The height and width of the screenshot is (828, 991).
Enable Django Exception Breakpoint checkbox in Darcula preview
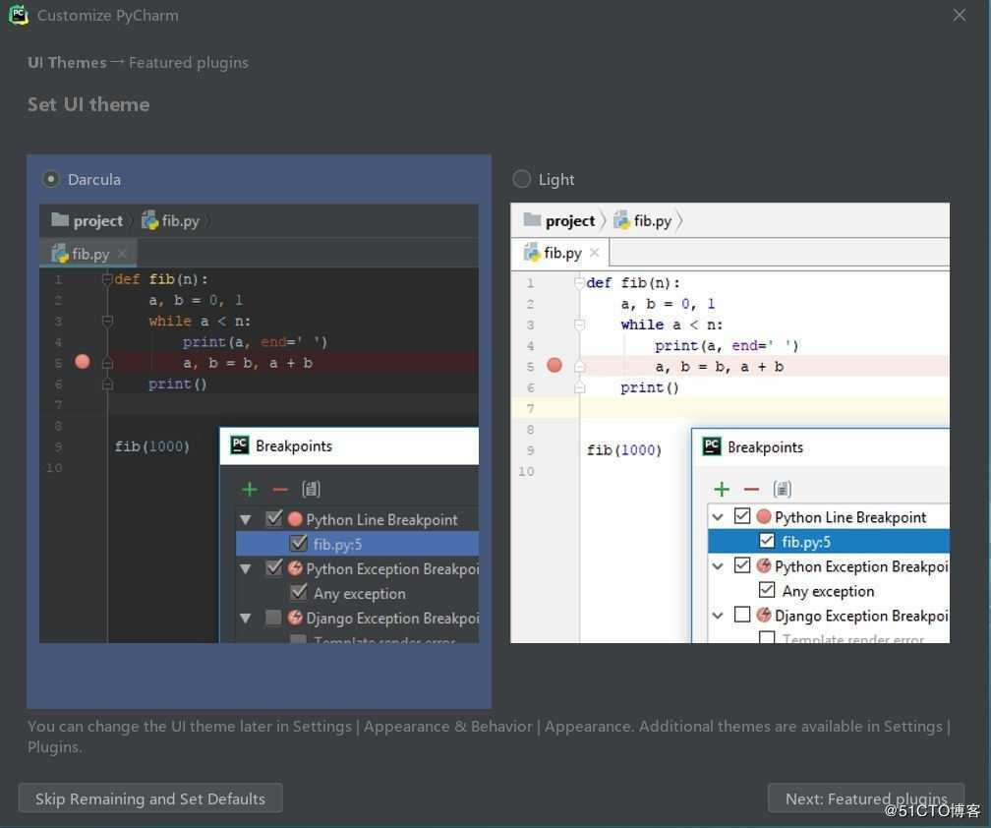pyautogui.click(x=273, y=618)
